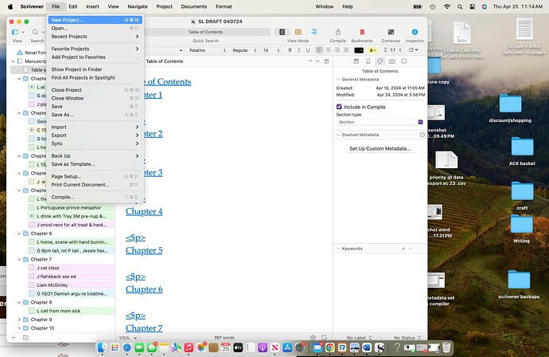Viewport: 549px width, 357px height.
Task: Collapse the General Metadata section
Action: [x=338, y=80]
